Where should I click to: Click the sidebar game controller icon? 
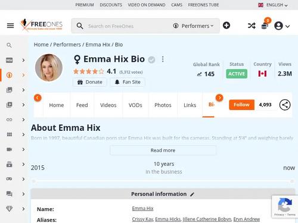[10, 179]
